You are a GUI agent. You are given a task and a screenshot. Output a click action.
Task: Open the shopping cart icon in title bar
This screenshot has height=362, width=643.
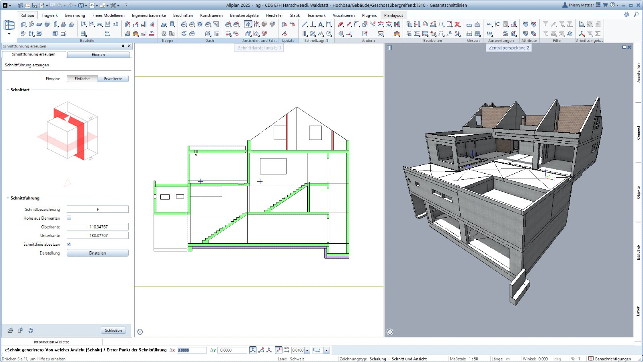point(605,5)
